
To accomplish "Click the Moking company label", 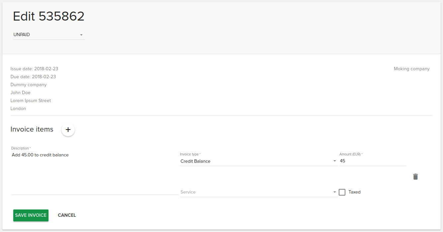I will [x=411, y=69].
